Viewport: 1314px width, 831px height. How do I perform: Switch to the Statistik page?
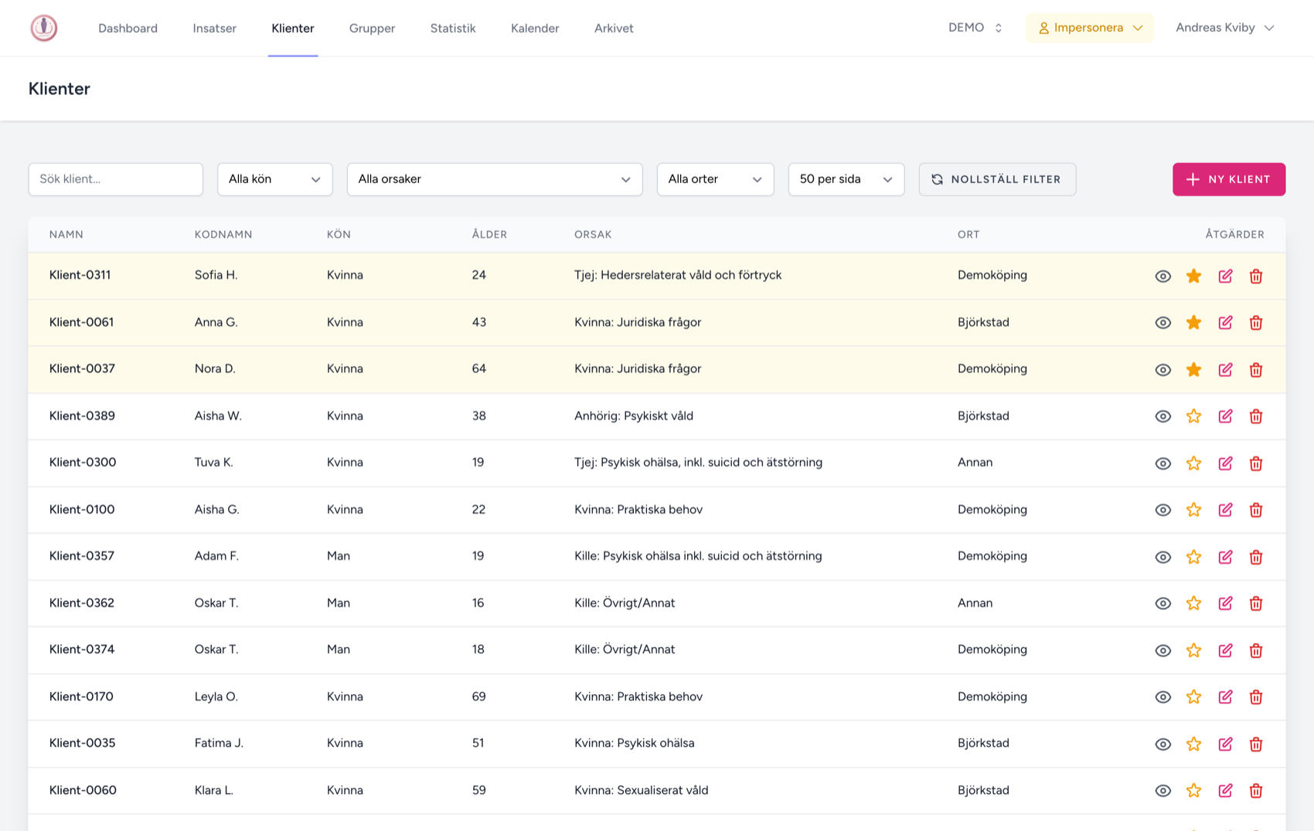click(x=453, y=28)
